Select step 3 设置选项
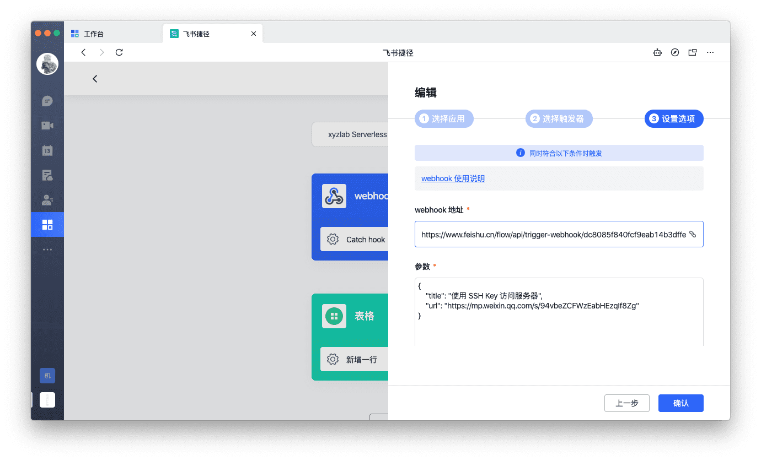This screenshot has width=761, height=461. (x=674, y=118)
